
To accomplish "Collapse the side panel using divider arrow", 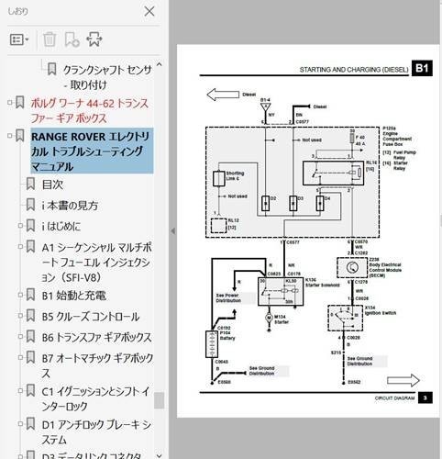I will click(173, 230).
